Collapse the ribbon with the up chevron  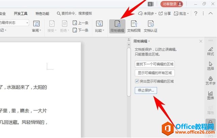(x=211, y=14)
